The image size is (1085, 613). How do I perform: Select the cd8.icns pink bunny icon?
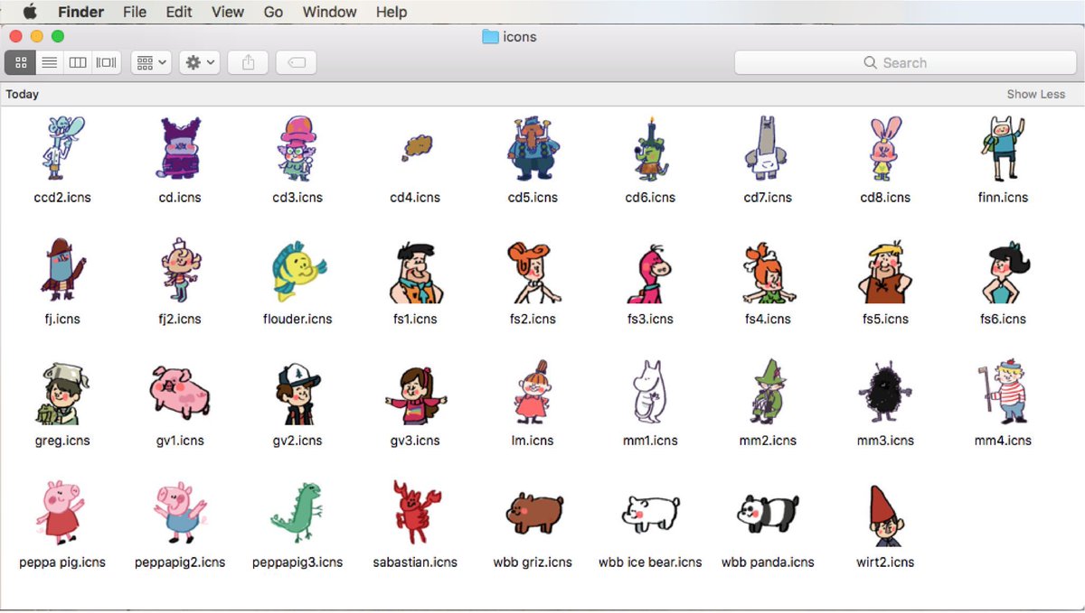pyautogui.click(x=885, y=149)
